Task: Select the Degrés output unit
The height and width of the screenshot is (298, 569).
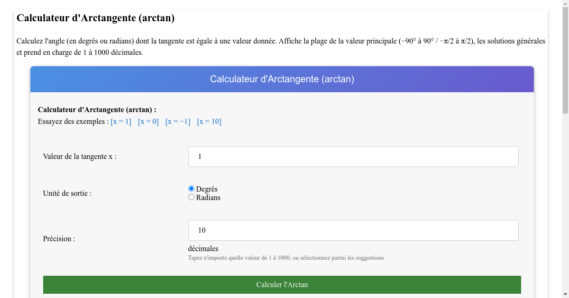Action: click(x=192, y=189)
